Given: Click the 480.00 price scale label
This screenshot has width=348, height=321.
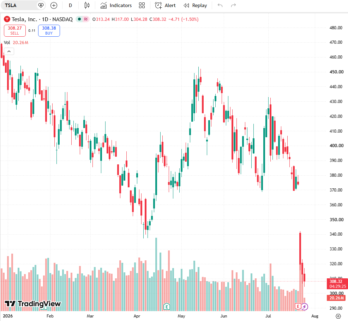Looking at the screenshot, I should [336, 28].
